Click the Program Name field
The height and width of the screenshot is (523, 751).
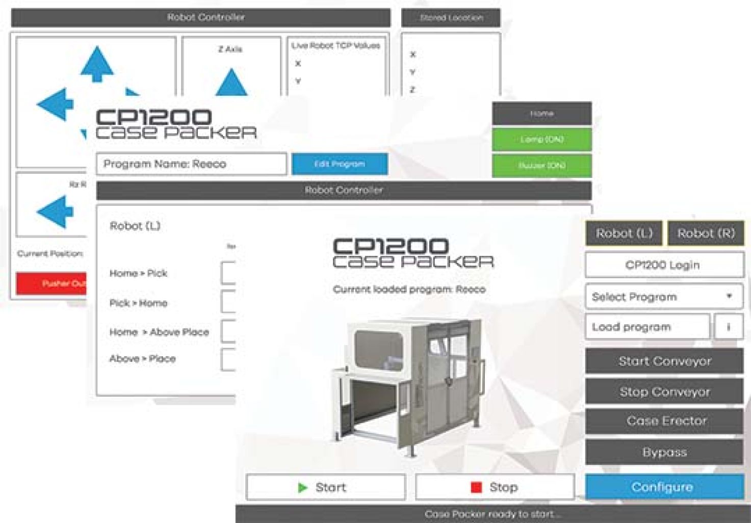(191, 164)
